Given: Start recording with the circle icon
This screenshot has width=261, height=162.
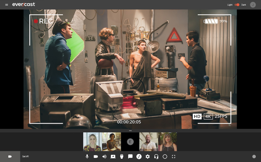Looking at the screenshot, I should (165, 157).
